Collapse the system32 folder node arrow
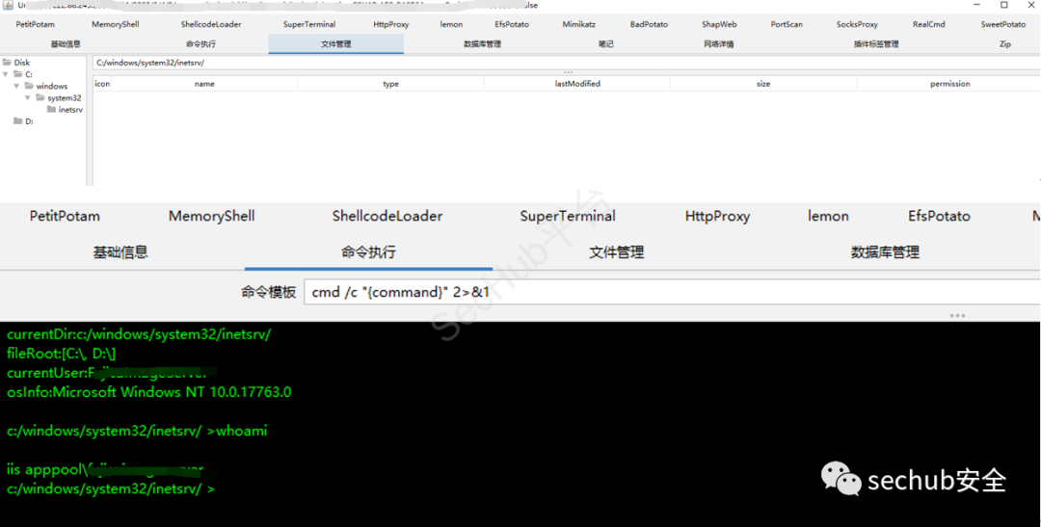The width and height of the screenshot is (1041, 527). 28,97
